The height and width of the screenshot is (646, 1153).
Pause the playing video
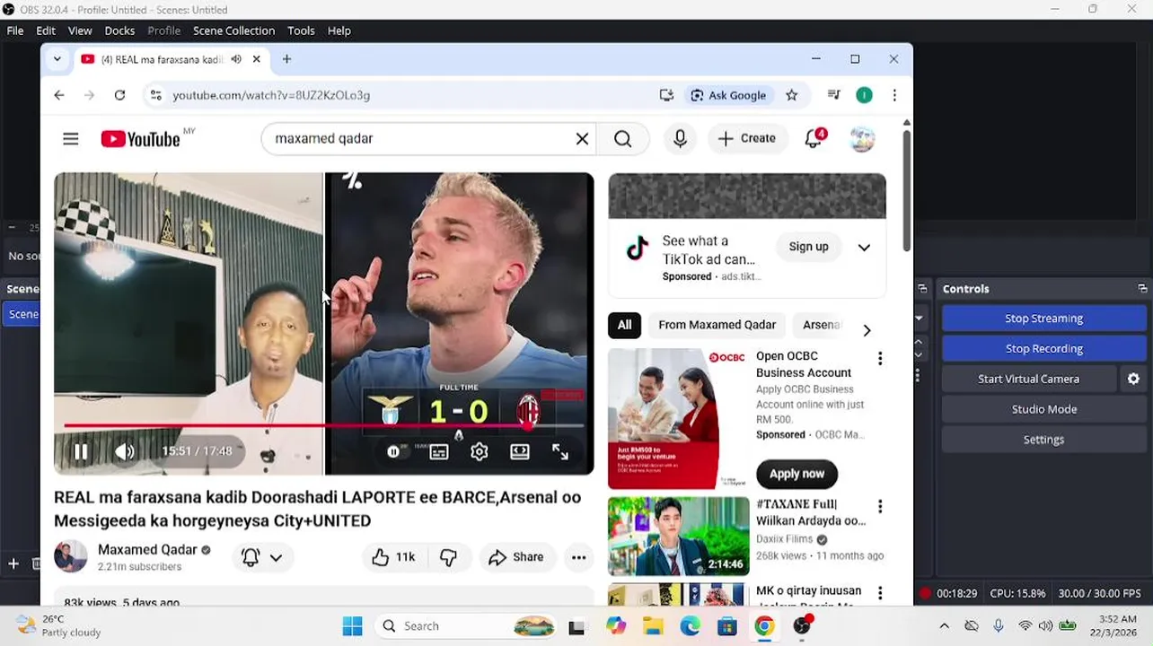tap(81, 452)
